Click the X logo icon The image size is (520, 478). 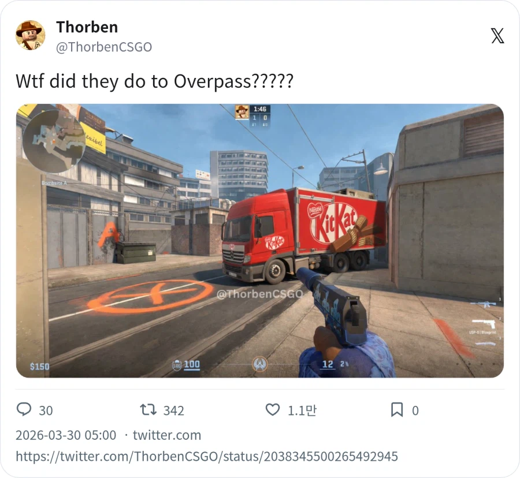497,36
